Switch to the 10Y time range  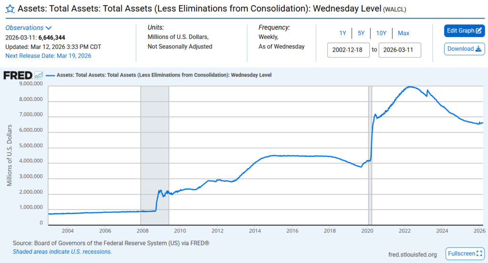(381, 33)
